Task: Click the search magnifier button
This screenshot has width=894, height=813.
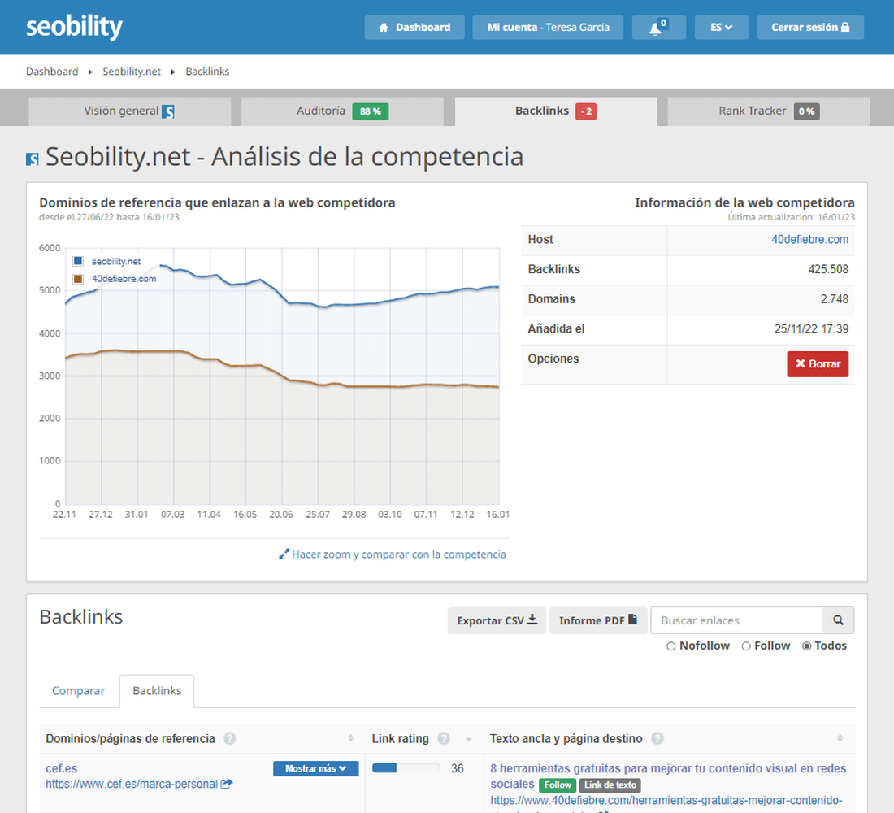Action: point(838,620)
